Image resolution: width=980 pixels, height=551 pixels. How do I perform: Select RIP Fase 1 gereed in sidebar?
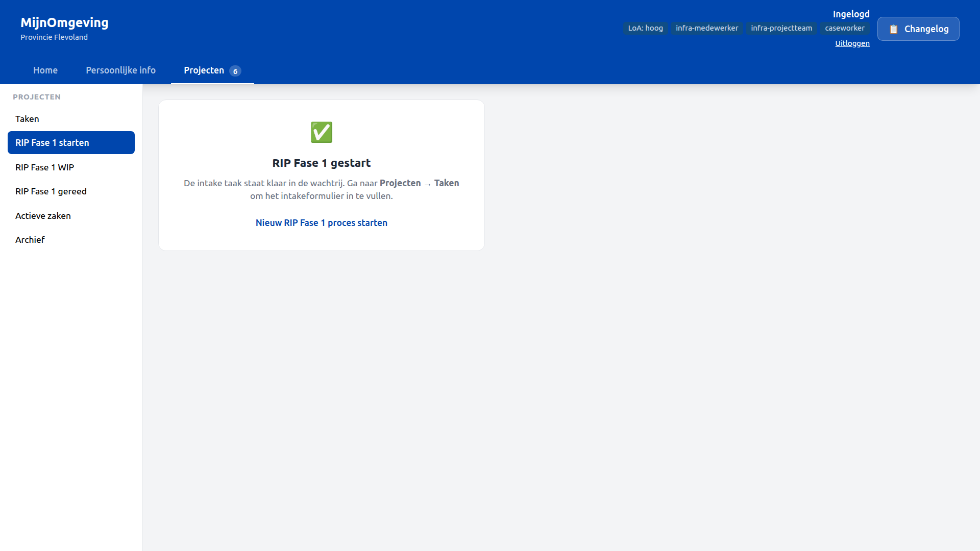[51, 191]
